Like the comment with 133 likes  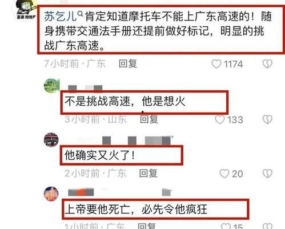point(220,119)
